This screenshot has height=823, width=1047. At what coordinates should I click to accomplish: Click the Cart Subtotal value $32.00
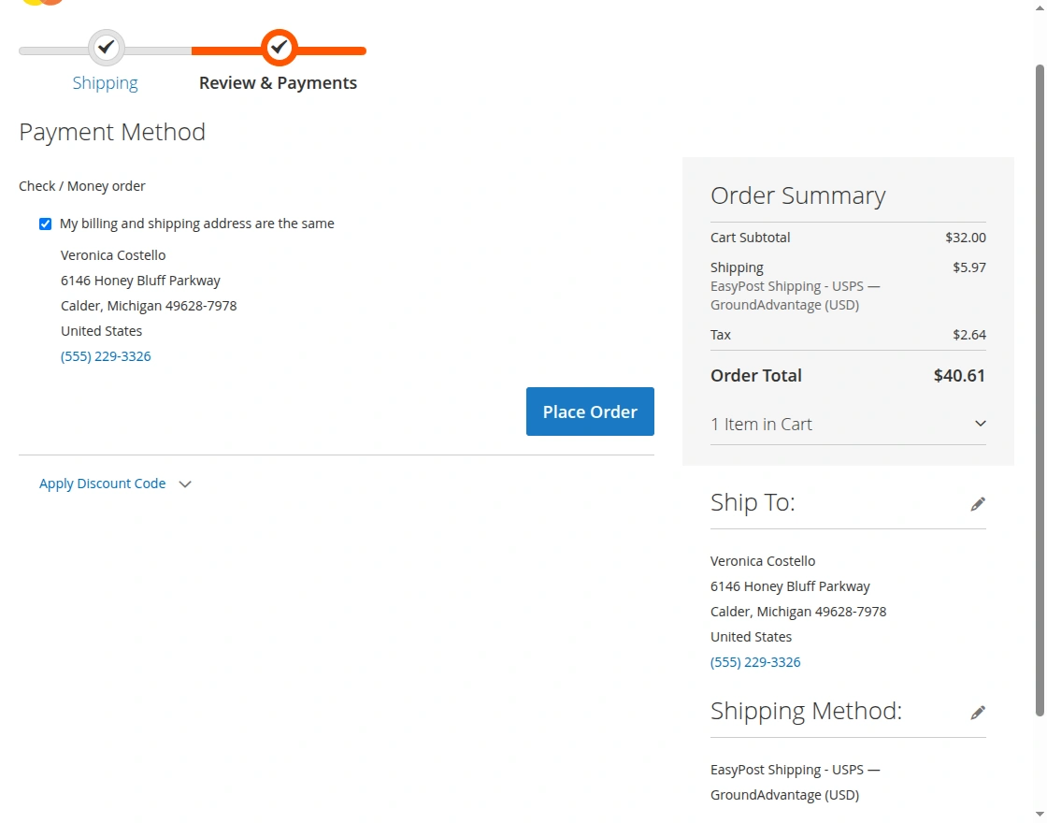point(966,238)
